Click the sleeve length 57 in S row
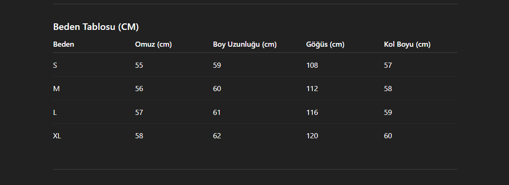Image resolution: width=509 pixels, height=185 pixels. point(388,65)
